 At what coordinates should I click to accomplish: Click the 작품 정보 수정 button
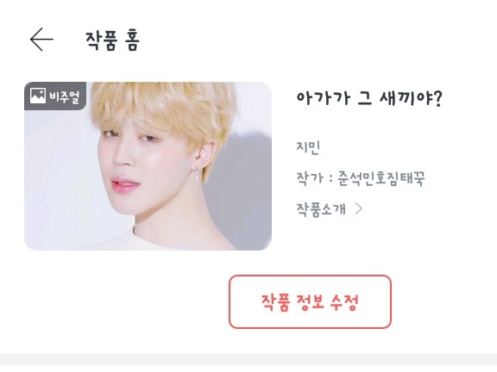[x=310, y=301]
